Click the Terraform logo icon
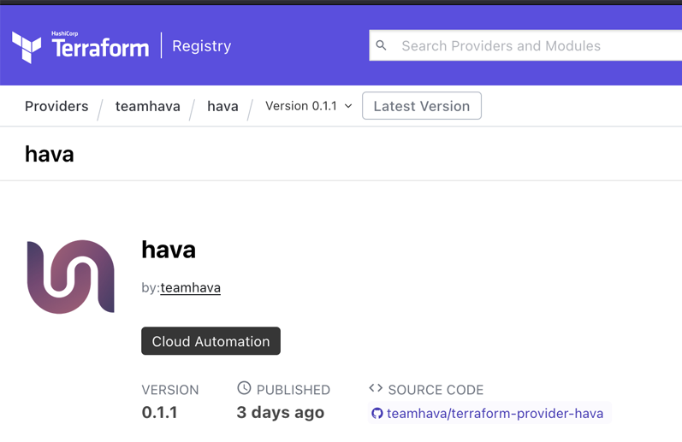The height and width of the screenshot is (442, 682). [x=27, y=46]
